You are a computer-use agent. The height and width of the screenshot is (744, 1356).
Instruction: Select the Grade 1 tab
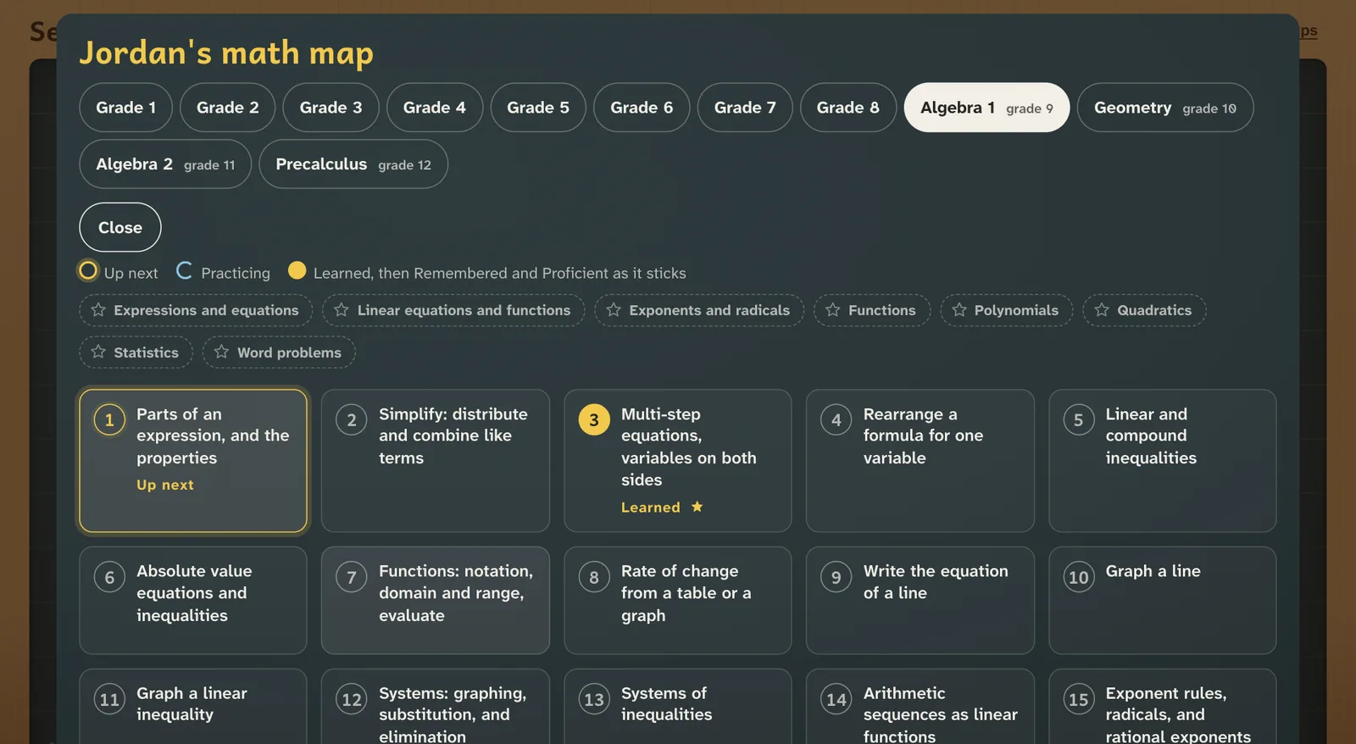[125, 108]
